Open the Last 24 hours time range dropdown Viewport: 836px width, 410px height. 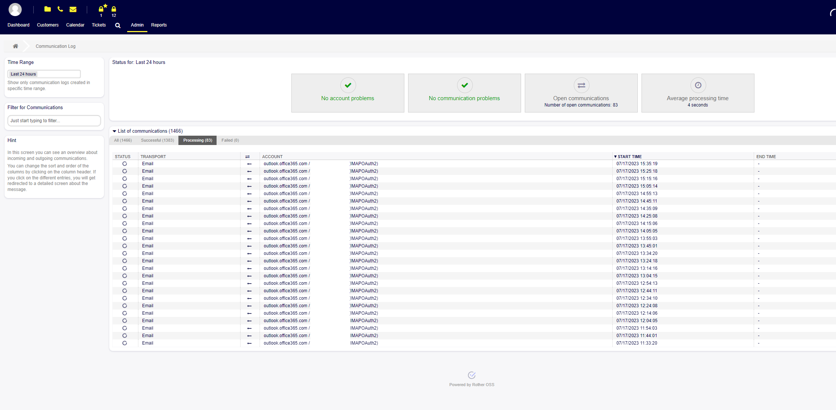(44, 74)
